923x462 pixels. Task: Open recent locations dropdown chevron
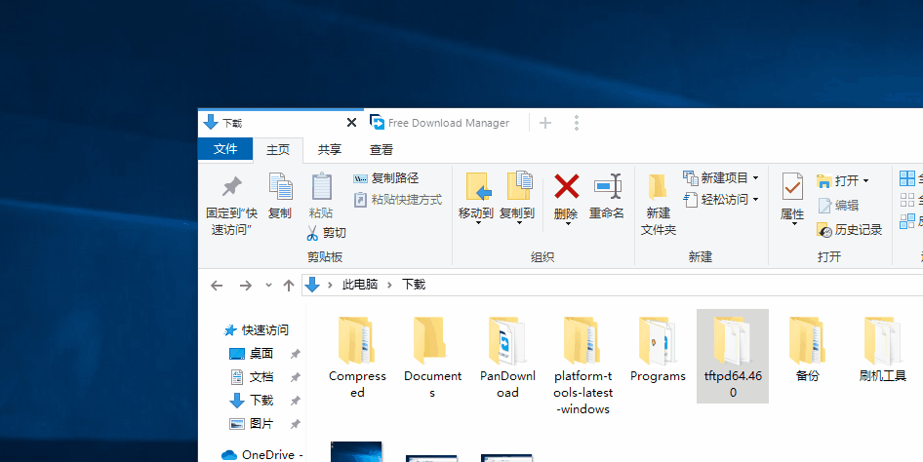pos(268,285)
